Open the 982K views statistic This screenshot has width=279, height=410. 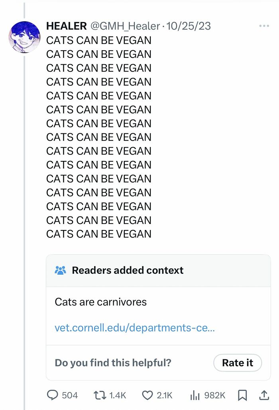click(x=214, y=395)
